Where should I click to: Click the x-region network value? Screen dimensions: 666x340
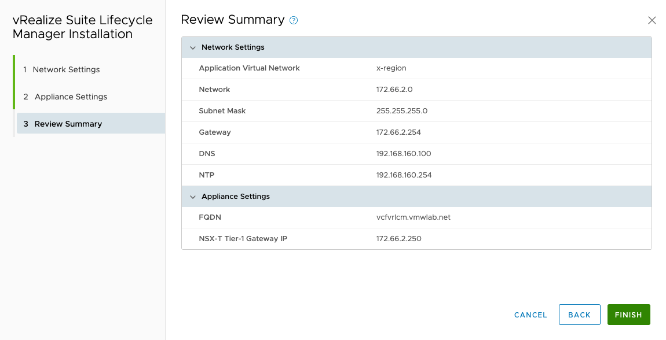point(391,68)
